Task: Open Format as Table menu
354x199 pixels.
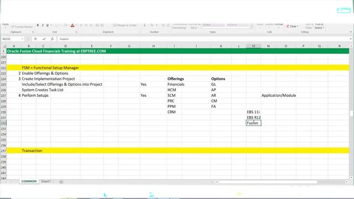Action: 194,26
